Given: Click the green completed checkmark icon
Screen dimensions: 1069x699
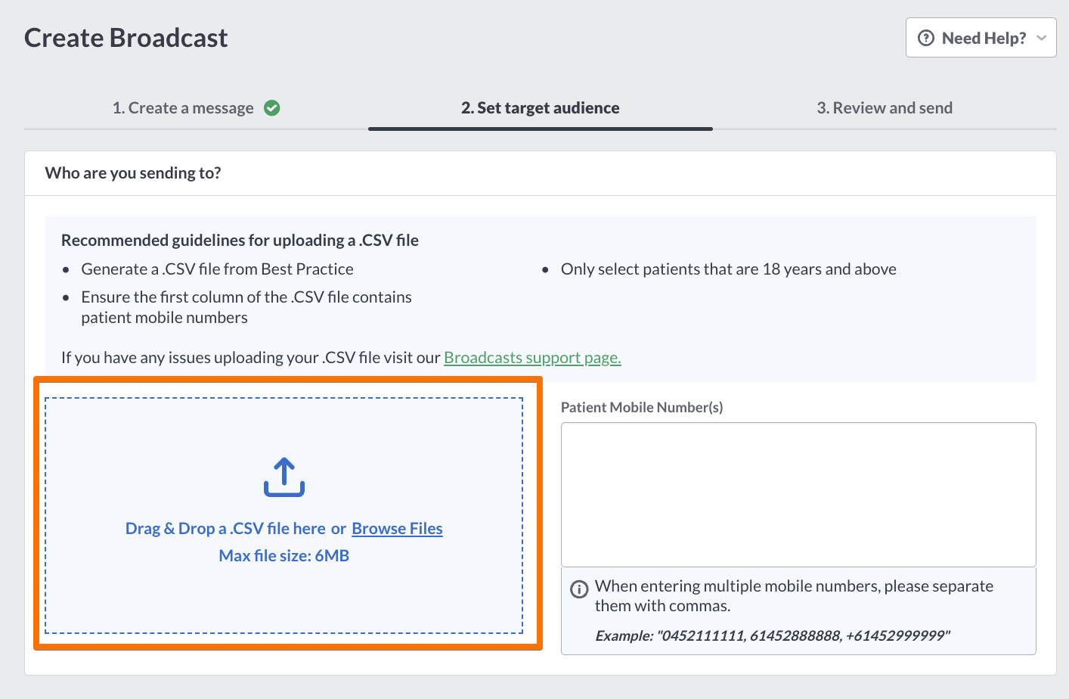Looking at the screenshot, I should coord(272,108).
